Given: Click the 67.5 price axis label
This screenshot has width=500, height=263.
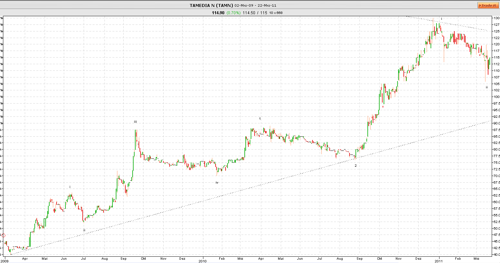Looking at the screenshot, I should point(496,182).
